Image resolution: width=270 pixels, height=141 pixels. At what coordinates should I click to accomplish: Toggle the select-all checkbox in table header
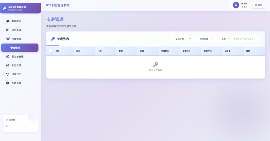click(50, 51)
